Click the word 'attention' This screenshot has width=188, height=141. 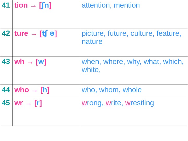pos(96,5)
